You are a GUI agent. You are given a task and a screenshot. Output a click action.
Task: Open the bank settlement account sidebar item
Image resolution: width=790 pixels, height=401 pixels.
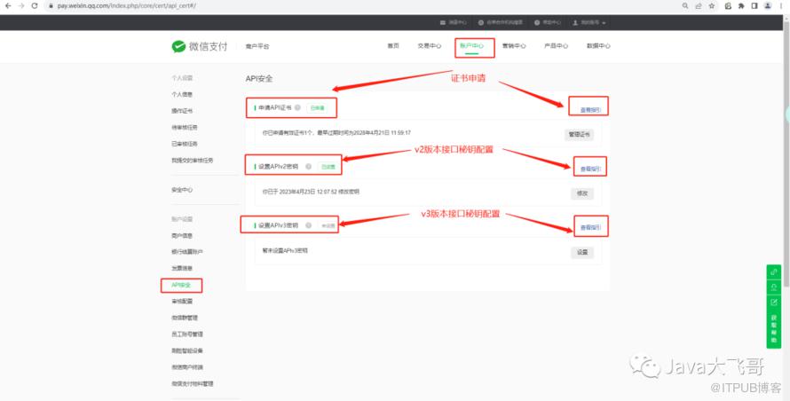[187, 252]
